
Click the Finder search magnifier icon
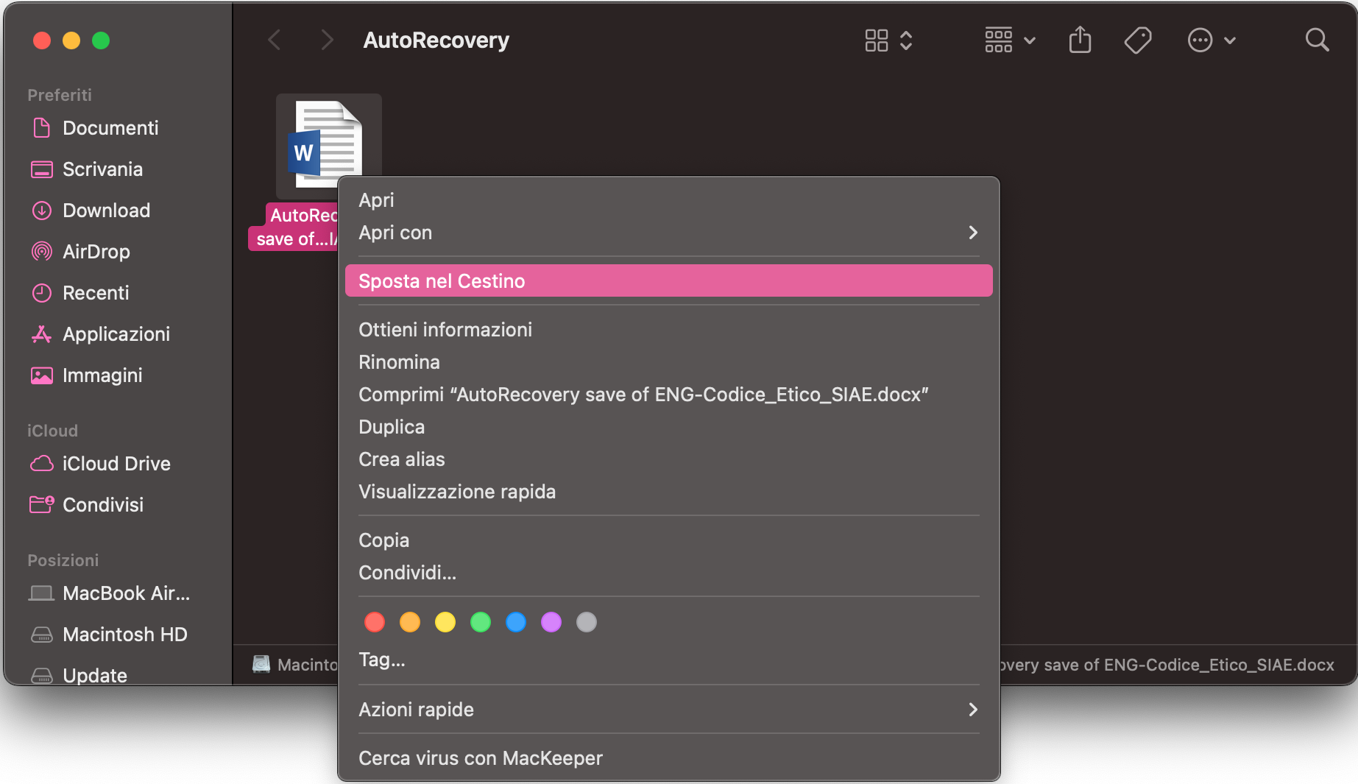tap(1317, 40)
